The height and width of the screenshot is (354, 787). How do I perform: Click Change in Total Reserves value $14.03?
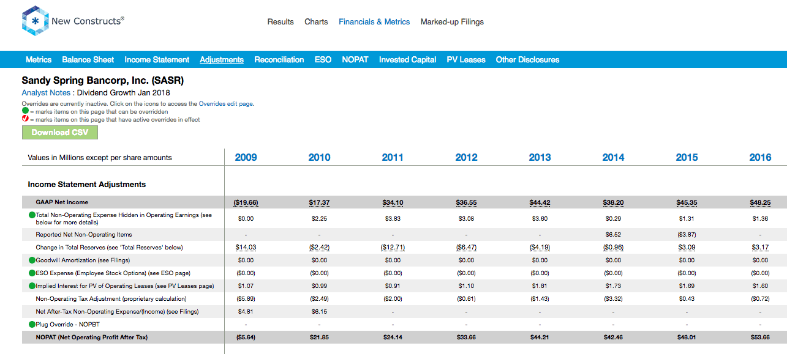[246, 248]
